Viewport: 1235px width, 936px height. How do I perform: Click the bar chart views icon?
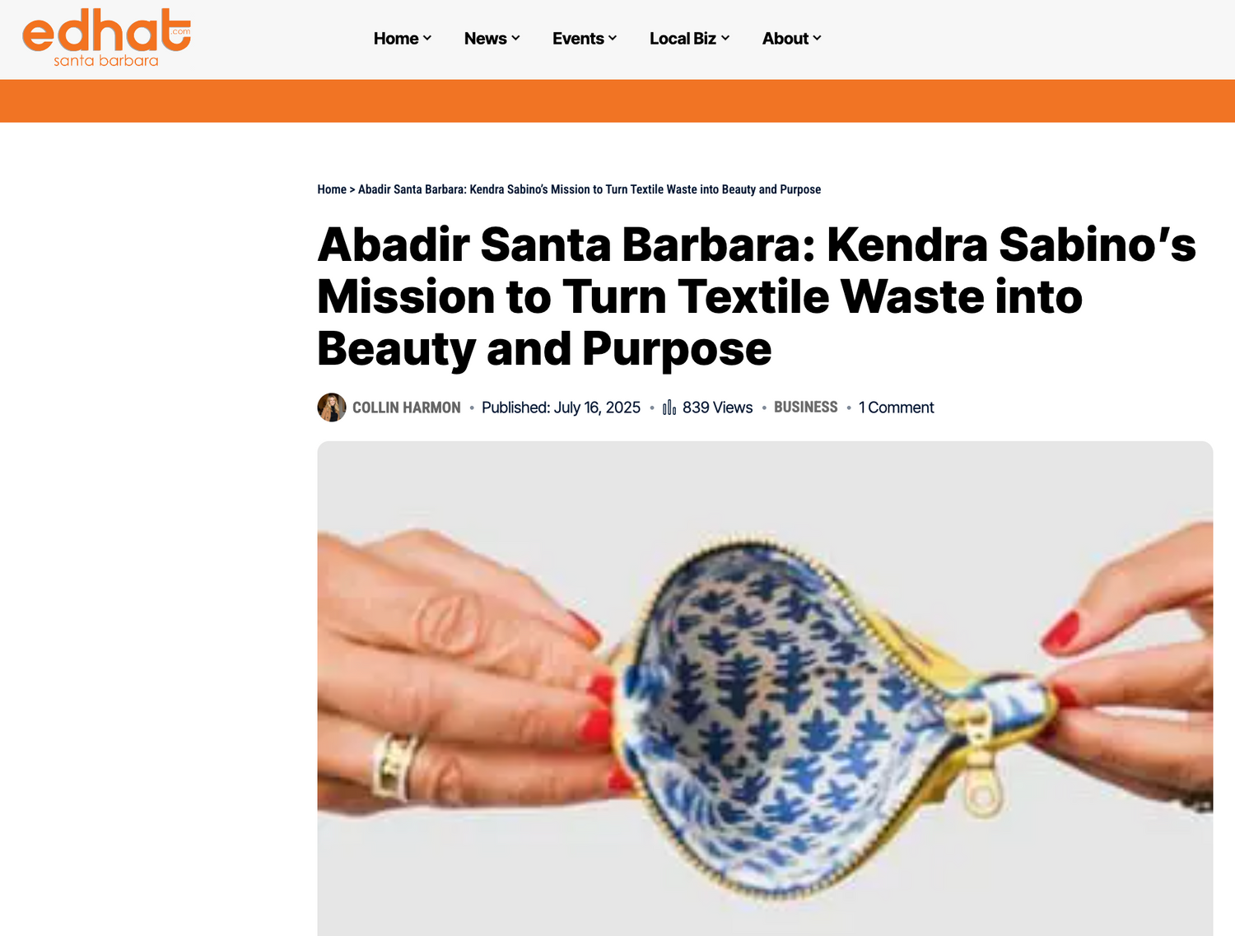[x=669, y=407]
